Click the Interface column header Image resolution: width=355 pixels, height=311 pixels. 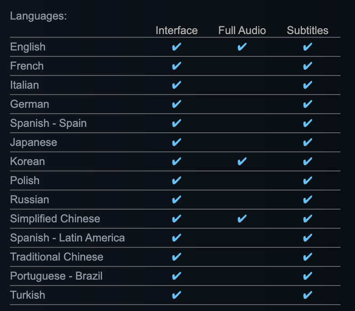(177, 30)
